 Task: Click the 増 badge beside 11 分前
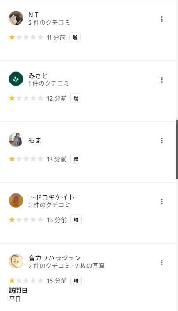pyautogui.click(x=75, y=37)
